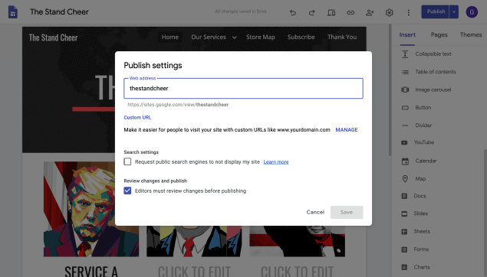
Task: Open the Our Services navigation item
Action: pos(209,37)
